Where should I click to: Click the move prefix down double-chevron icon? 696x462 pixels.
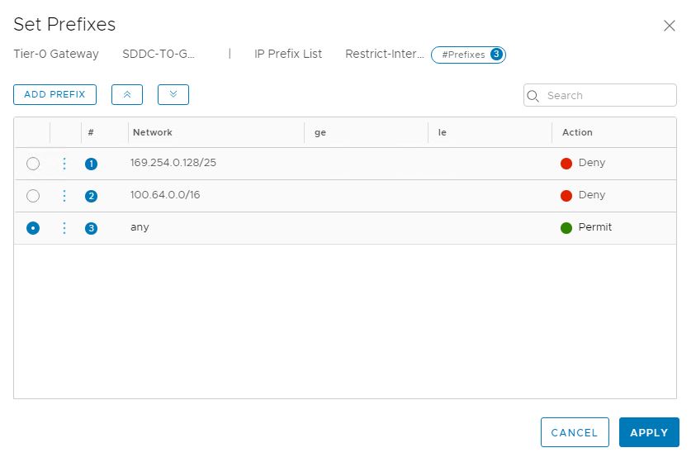[173, 95]
